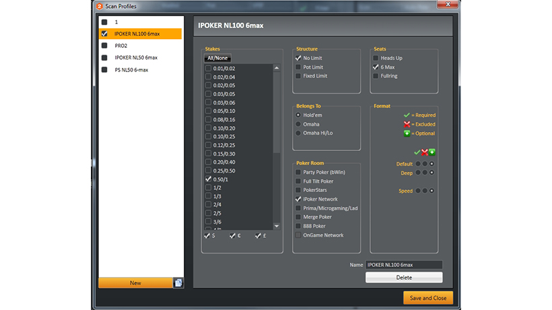Check the Fullring seats option
The image size is (552, 310).
(376, 75)
